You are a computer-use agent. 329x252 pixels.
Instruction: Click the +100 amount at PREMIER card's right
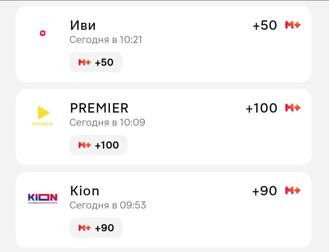261,108
